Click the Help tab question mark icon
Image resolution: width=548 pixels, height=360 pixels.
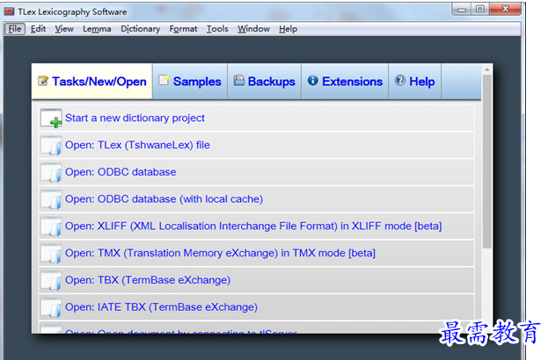(x=400, y=80)
